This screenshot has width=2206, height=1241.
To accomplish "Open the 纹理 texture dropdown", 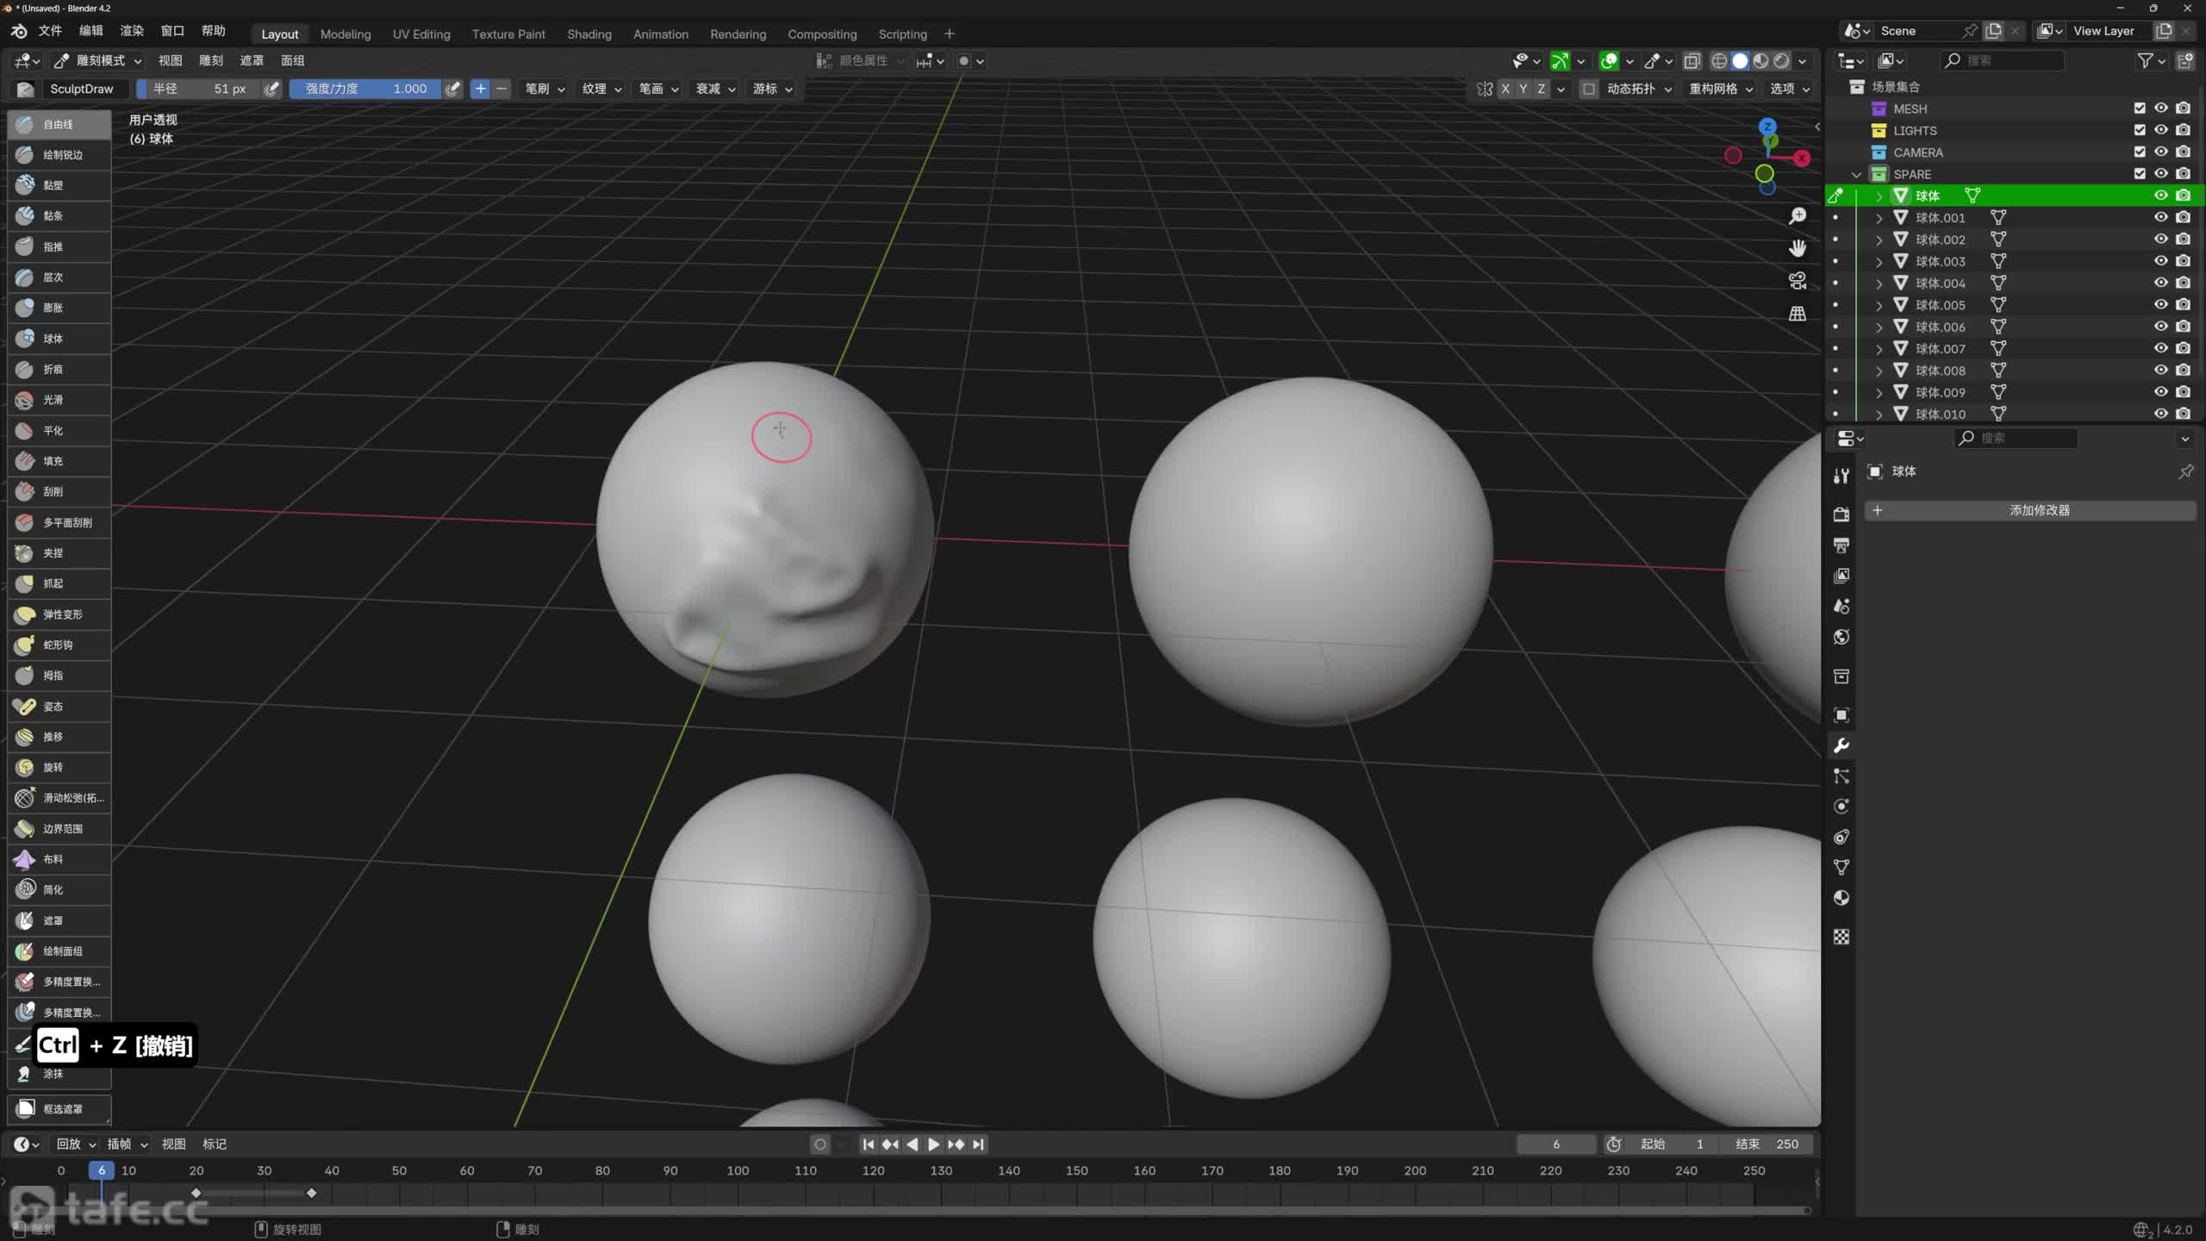I will pyautogui.click(x=601, y=89).
